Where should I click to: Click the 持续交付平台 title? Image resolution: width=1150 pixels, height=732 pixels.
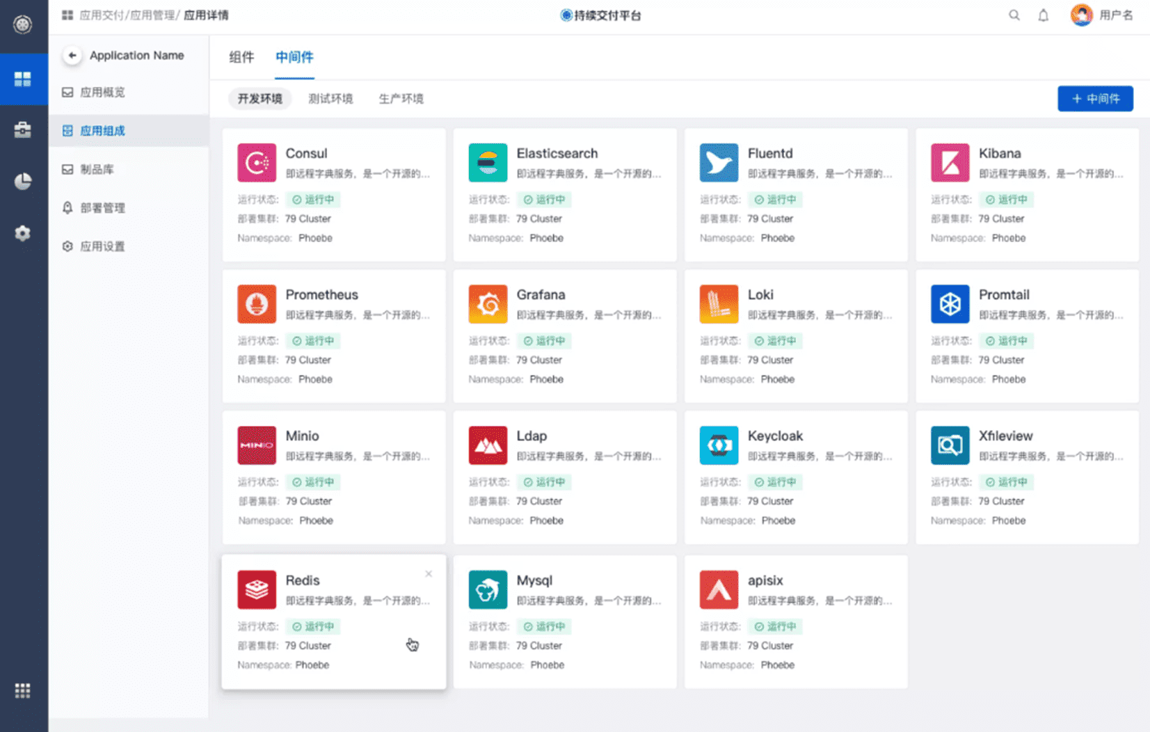[x=607, y=15]
